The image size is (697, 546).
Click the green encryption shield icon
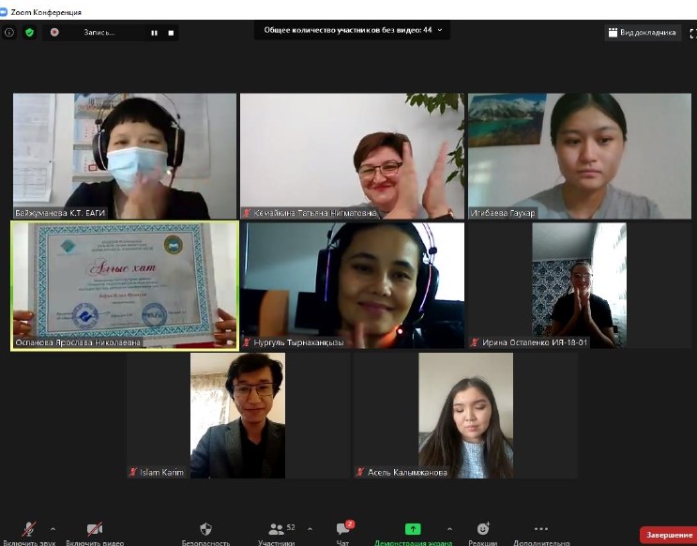click(29, 32)
